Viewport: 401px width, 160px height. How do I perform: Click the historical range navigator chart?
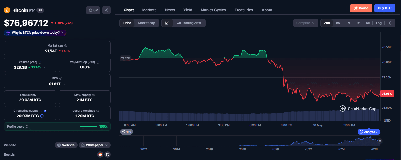coord(249,141)
